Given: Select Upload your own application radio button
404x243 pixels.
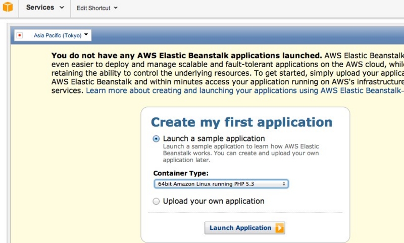Looking at the screenshot, I should (x=156, y=201).
